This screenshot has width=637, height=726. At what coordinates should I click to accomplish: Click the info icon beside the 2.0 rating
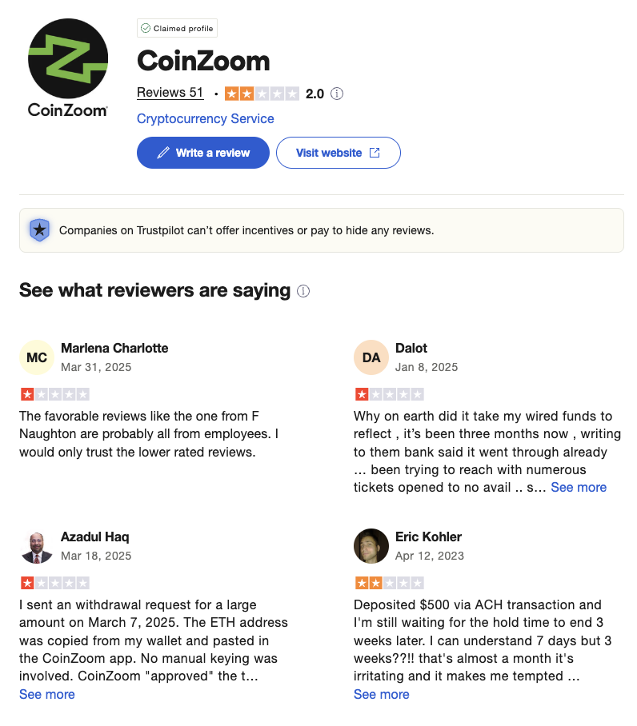pyautogui.click(x=337, y=94)
